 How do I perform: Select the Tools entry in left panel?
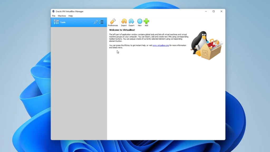coord(79,22)
